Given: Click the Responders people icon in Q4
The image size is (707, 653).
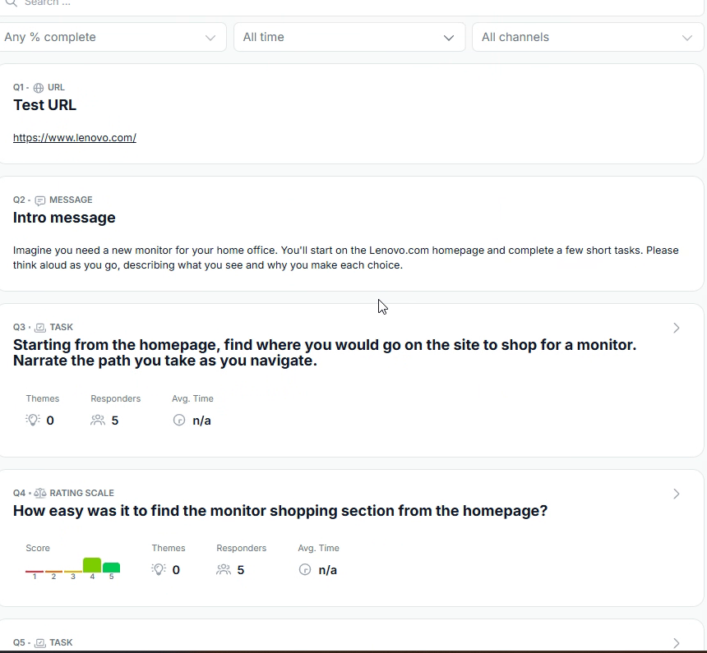Looking at the screenshot, I should click(224, 570).
